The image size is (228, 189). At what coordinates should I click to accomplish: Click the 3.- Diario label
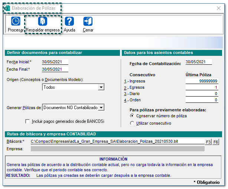tap(132, 94)
